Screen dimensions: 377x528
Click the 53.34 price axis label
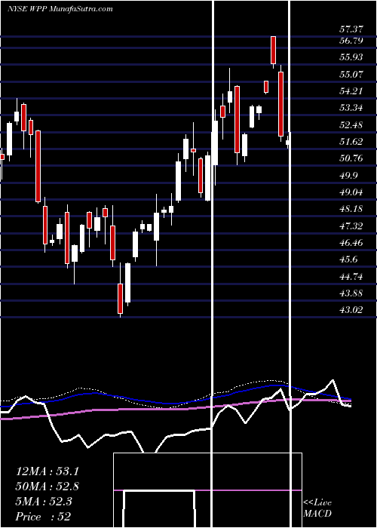click(351, 108)
